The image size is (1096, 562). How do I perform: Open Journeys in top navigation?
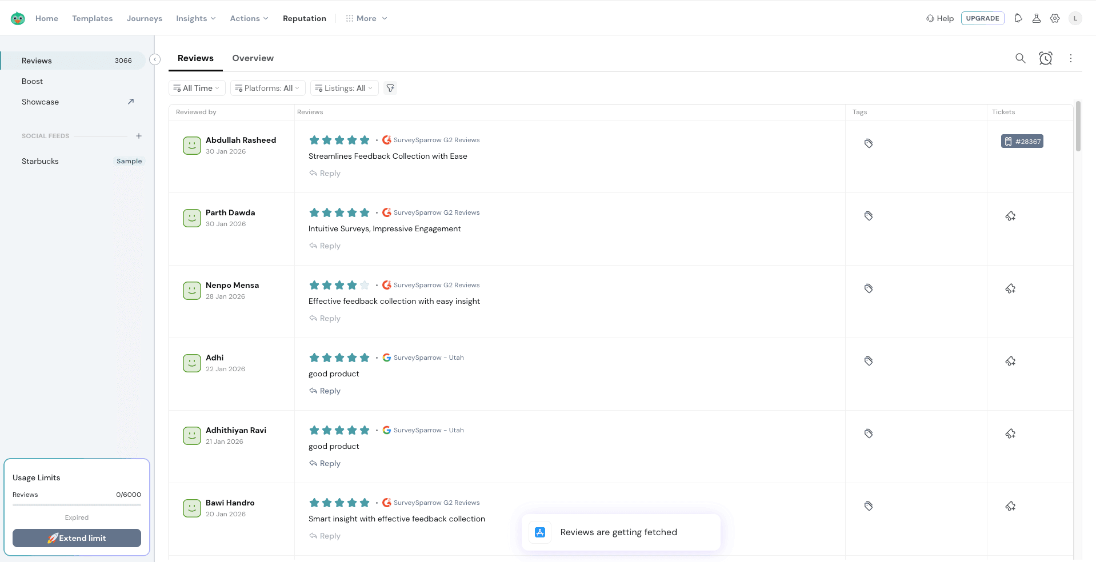[145, 18]
